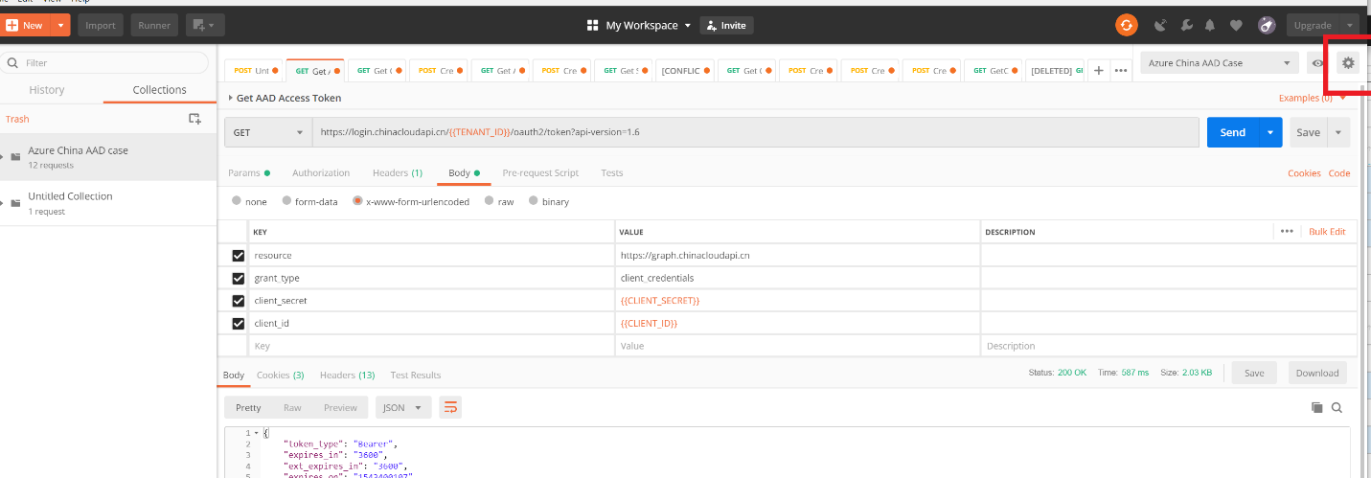Open a new request tab with plus icon

tap(1098, 70)
